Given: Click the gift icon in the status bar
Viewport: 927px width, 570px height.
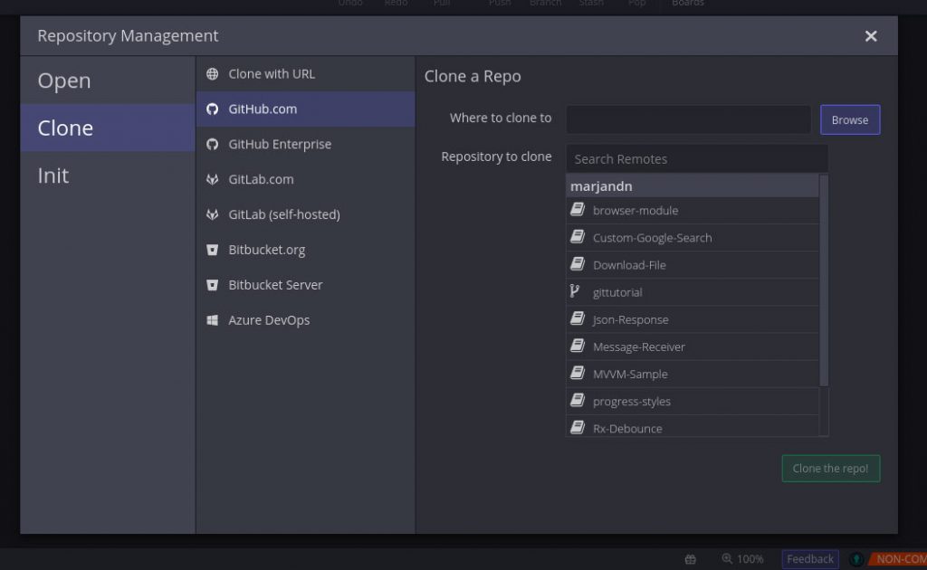Looking at the screenshot, I should pyautogui.click(x=690, y=558).
